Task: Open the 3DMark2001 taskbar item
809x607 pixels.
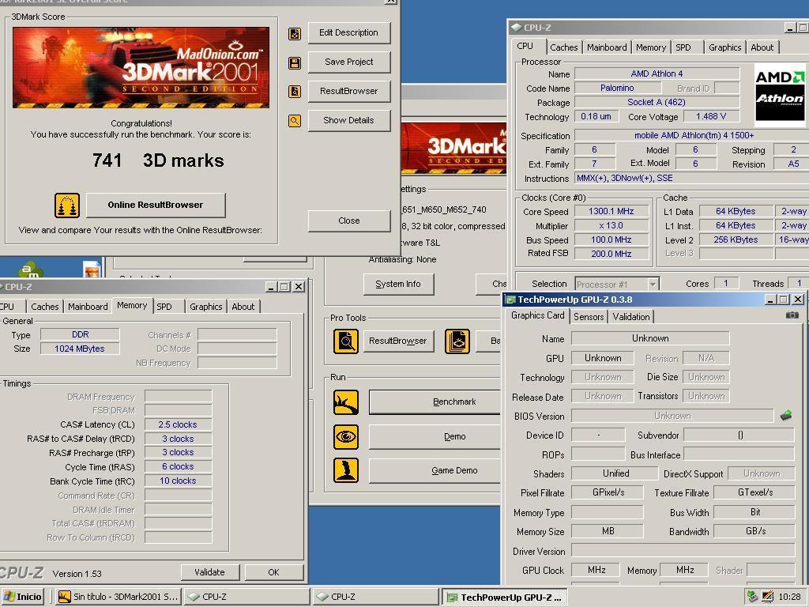Action: coord(119,597)
